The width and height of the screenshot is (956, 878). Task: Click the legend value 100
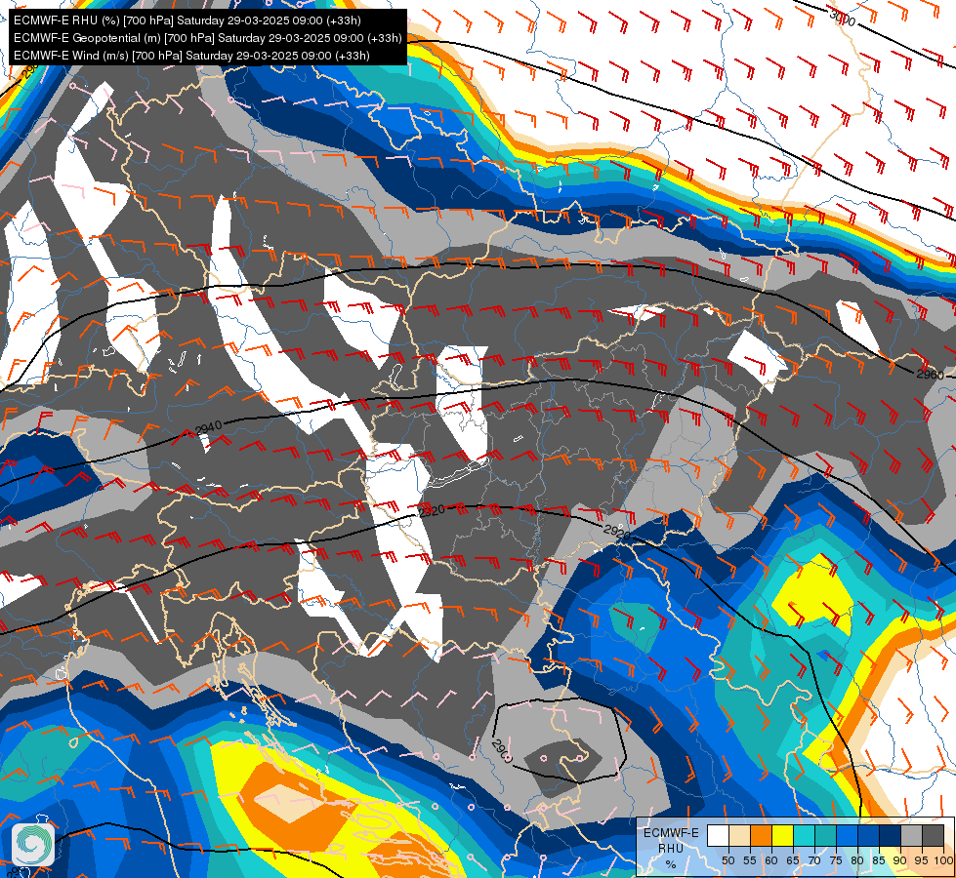click(944, 860)
